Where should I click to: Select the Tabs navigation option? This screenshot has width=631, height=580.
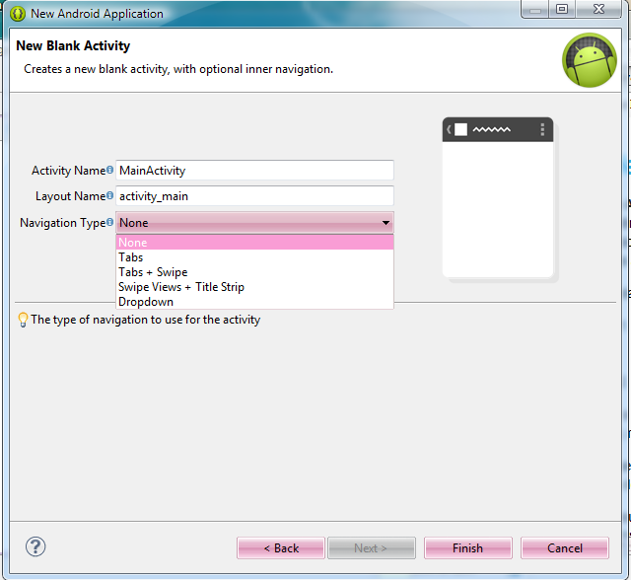coord(254,257)
